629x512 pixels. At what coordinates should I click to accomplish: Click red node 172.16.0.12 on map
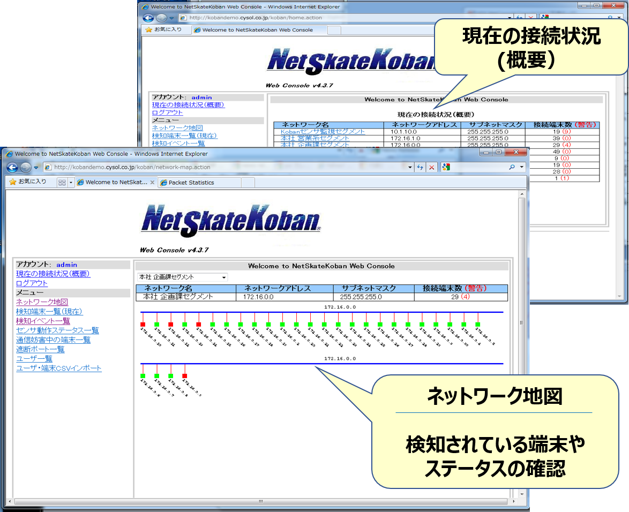[x=171, y=325]
